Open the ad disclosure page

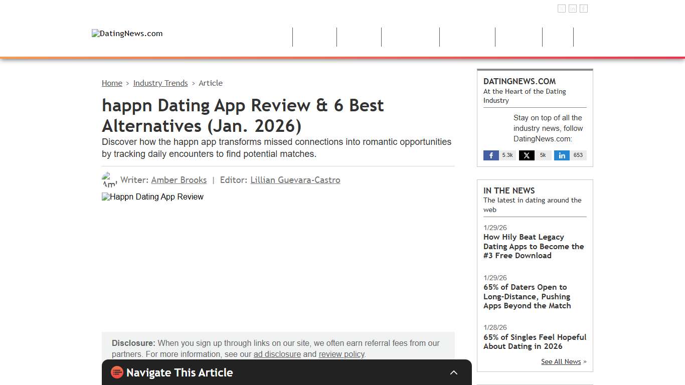pos(277,354)
